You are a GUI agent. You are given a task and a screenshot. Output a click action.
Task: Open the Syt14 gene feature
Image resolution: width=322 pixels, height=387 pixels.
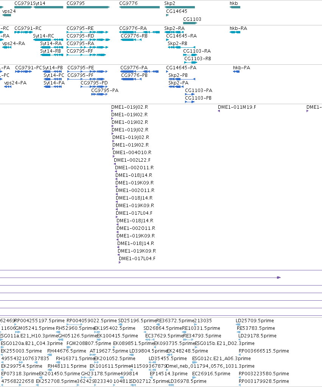click(48, 7)
